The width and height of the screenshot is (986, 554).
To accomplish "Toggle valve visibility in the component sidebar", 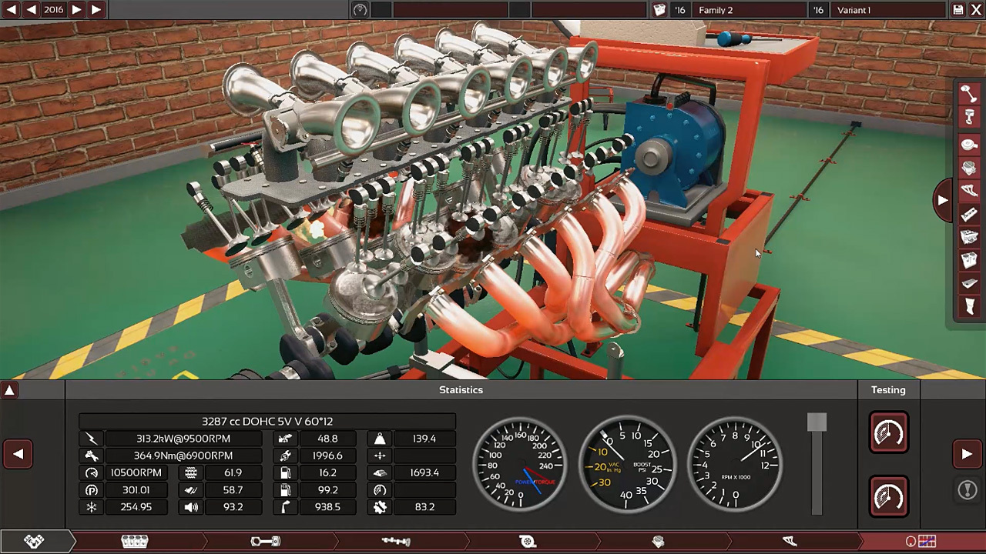I will [x=968, y=93].
